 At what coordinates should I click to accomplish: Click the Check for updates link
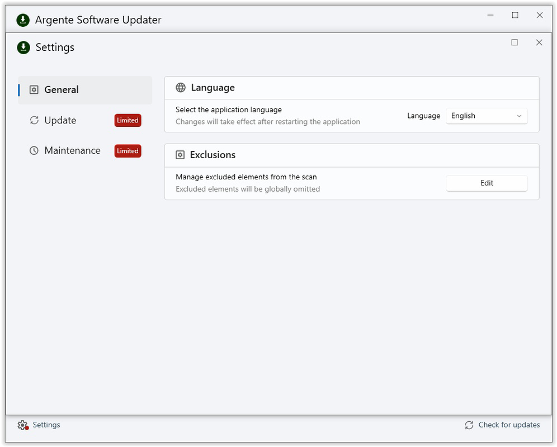[509, 425]
